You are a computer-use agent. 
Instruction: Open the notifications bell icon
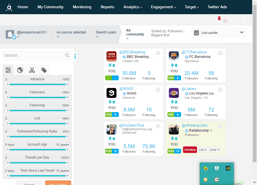click(217, 21)
